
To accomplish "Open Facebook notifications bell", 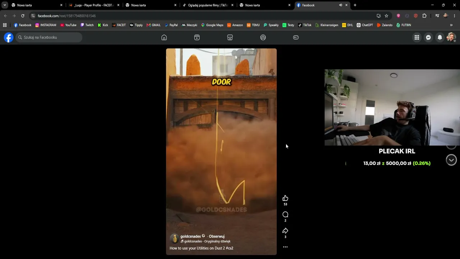I will [440, 37].
